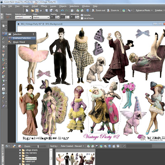The height and width of the screenshot is (165, 165).
Task: Click the Open folder icon in toolbar
Action: (x=33, y=10)
